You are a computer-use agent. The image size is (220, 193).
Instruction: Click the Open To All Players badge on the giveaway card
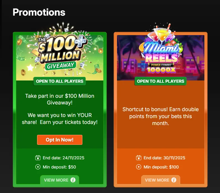coord(60,81)
